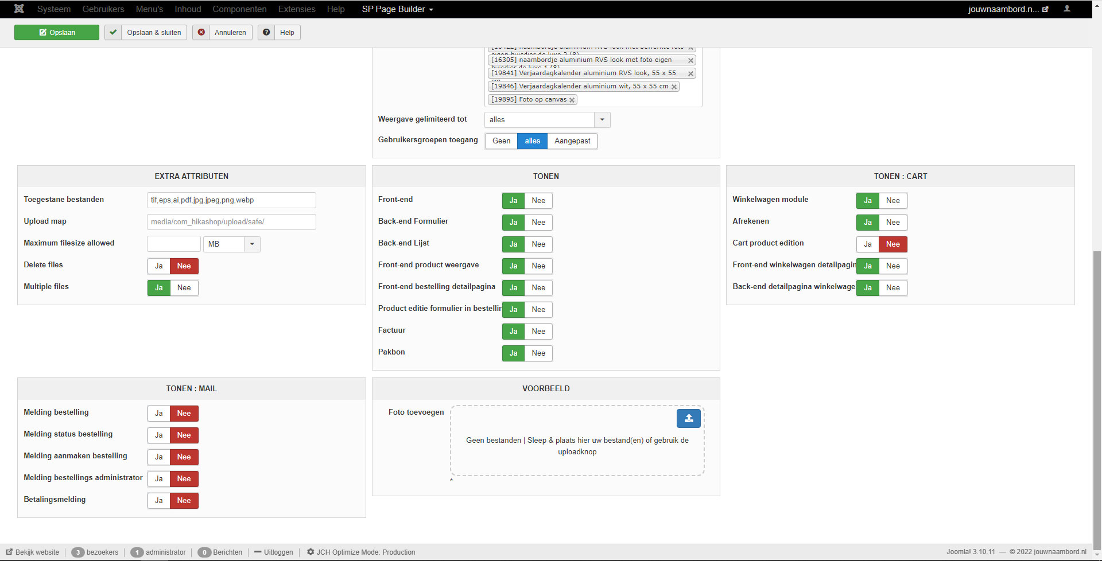
Task: Click the Maximum filesize allowed number field
Action: pyautogui.click(x=174, y=244)
